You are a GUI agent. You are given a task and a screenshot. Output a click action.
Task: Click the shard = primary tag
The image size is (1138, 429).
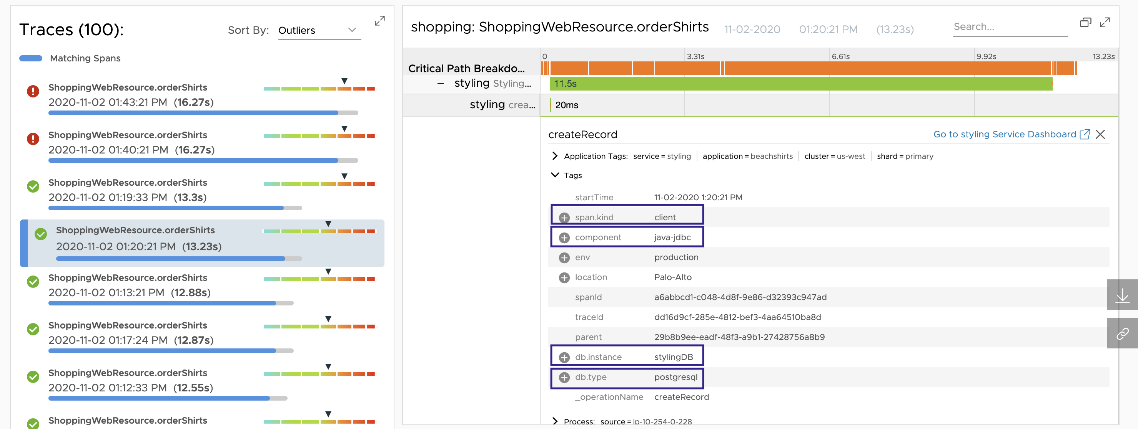(x=905, y=156)
